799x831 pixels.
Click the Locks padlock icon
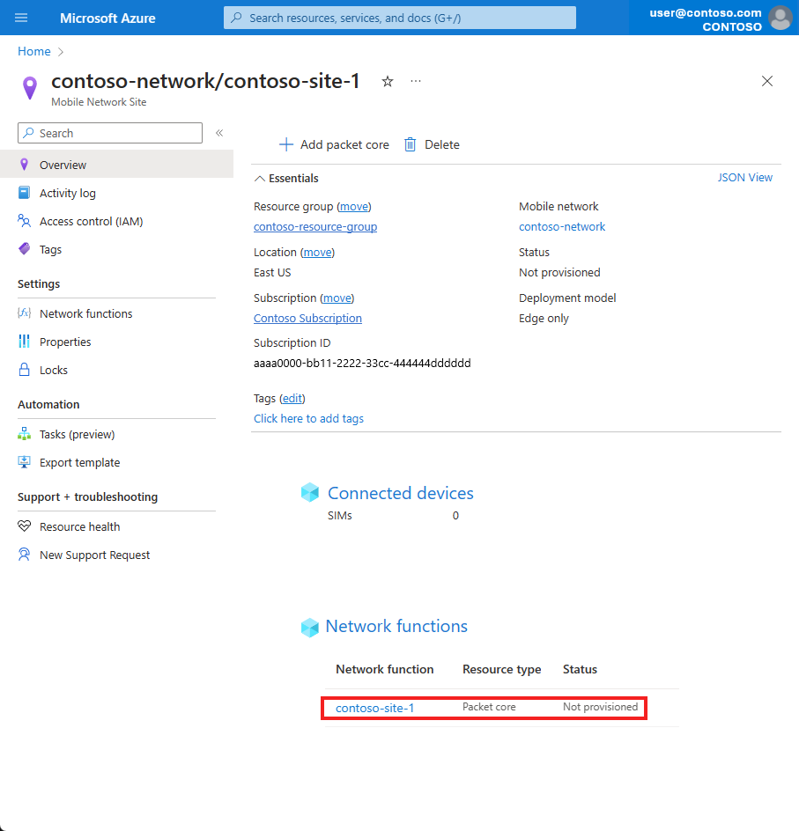click(x=25, y=370)
